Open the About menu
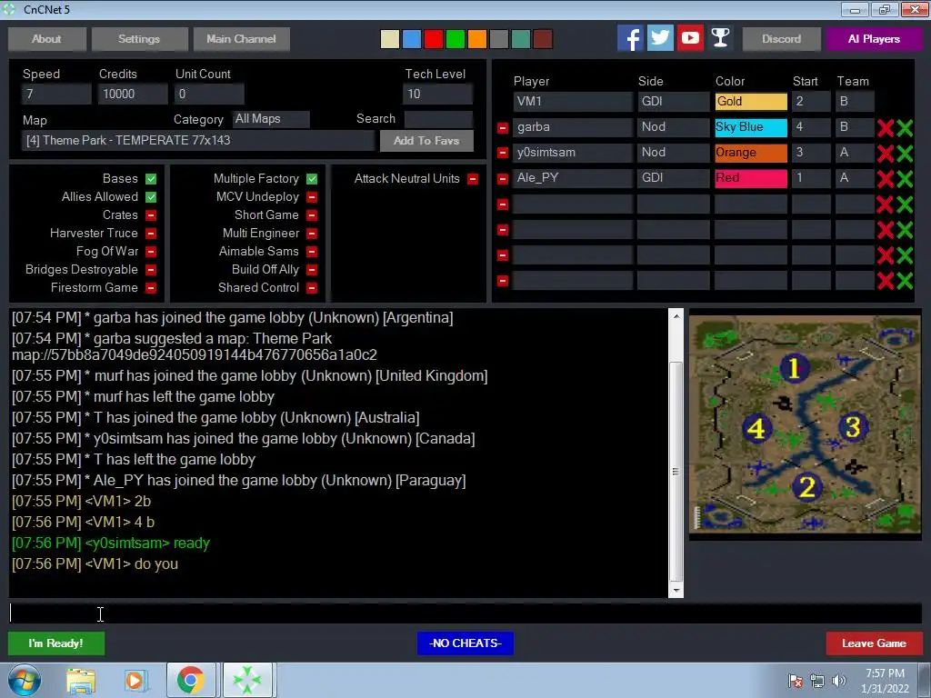The image size is (931, 698). [47, 39]
